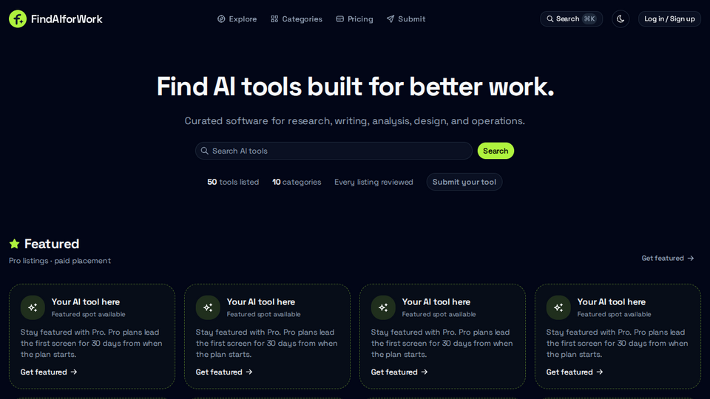Click magnifier icon in header Search button
The height and width of the screenshot is (399, 710).
pyautogui.click(x=550, y=19)
